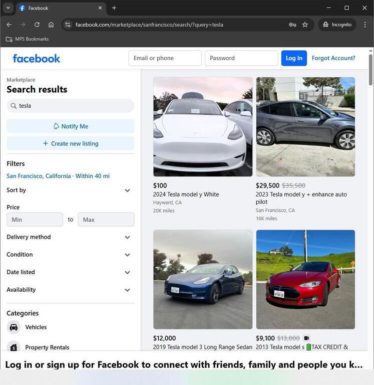Select the Facebook browser tab
The image size is (374, 385).
[61, 8]
